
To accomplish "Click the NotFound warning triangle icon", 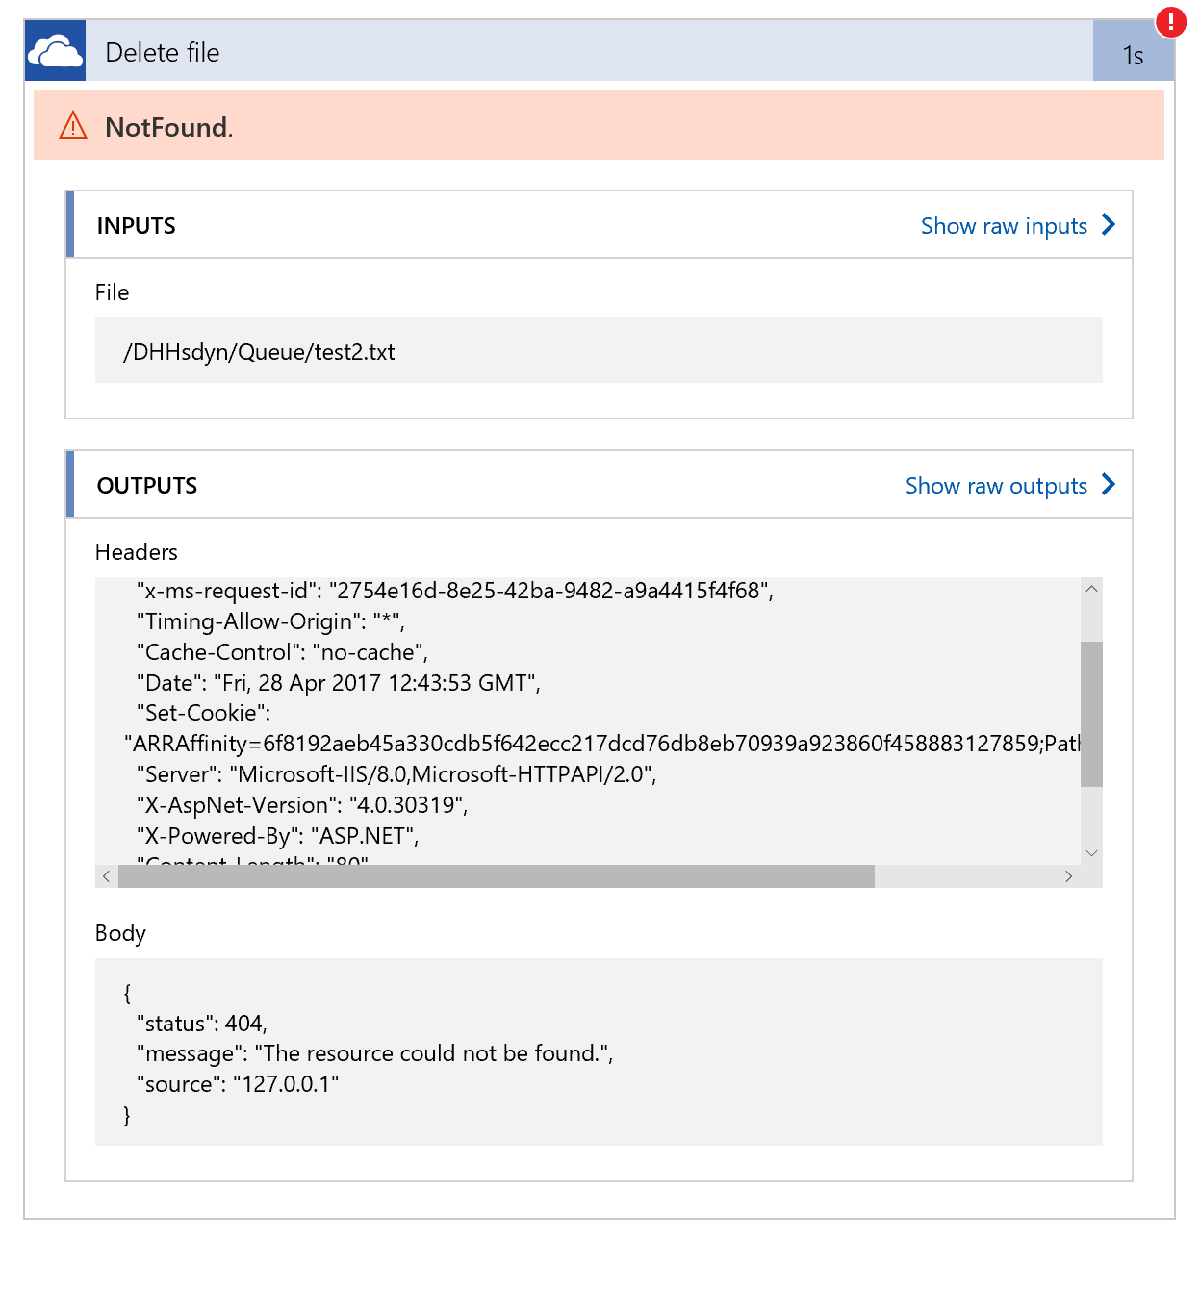I will (x=73, y=125).
